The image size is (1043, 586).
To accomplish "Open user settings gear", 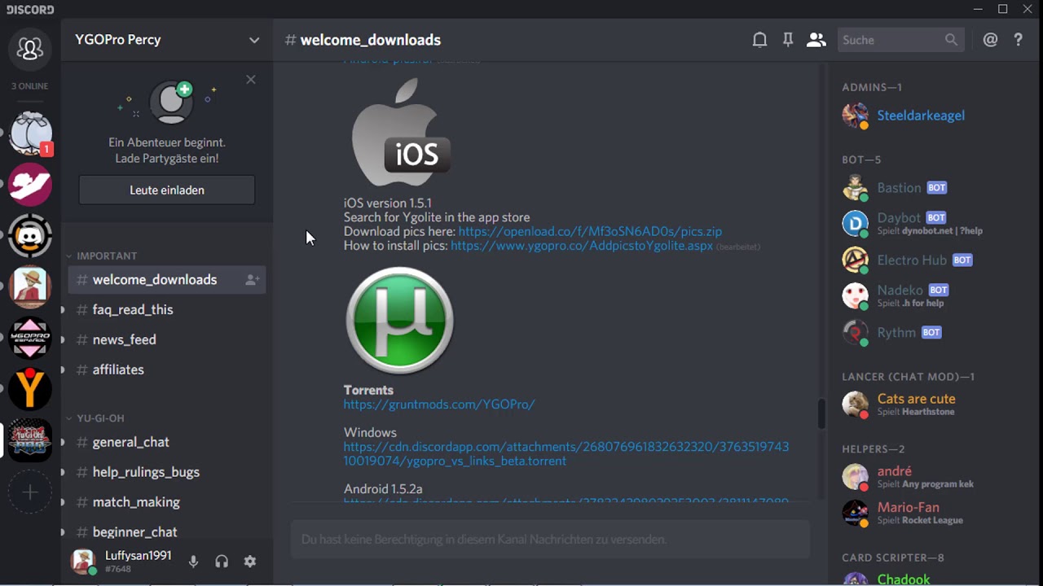I will (x=250, y=562).
